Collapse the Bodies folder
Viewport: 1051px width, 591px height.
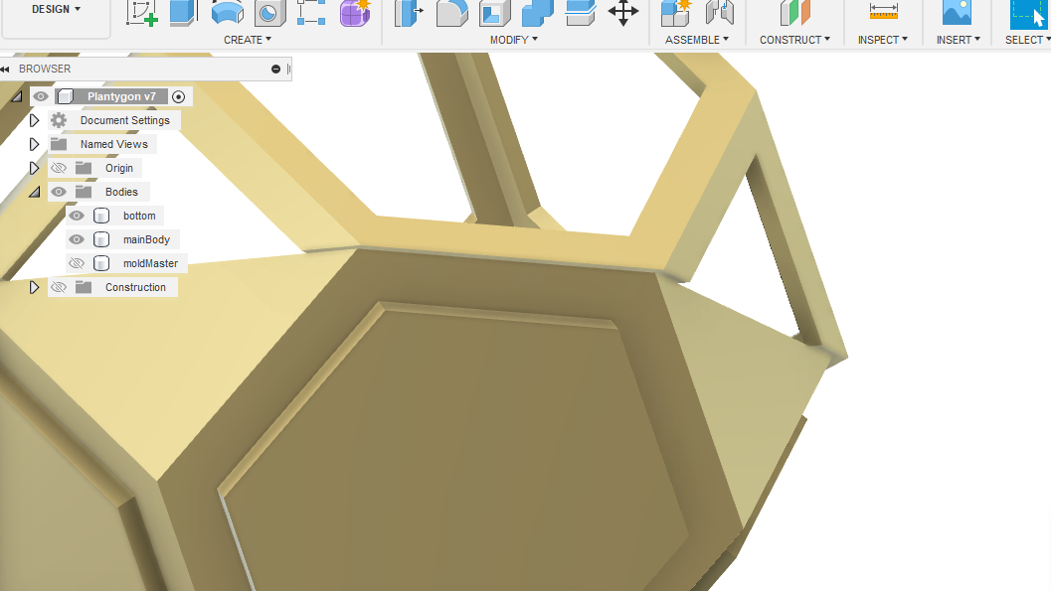tap(34, 191)
